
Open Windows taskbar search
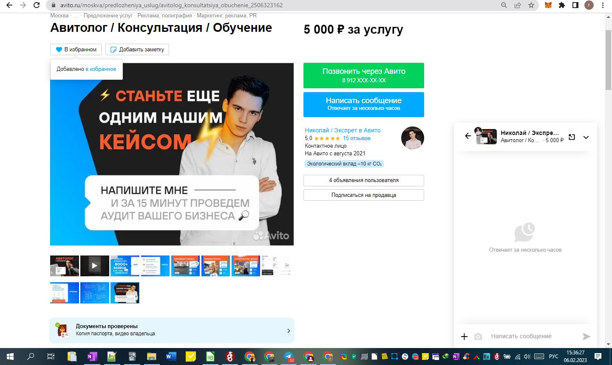(x=31, y=357)
